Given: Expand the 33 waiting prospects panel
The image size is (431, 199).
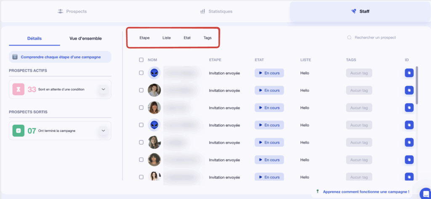Looking at the screenshot, I should tap(104, 89).
